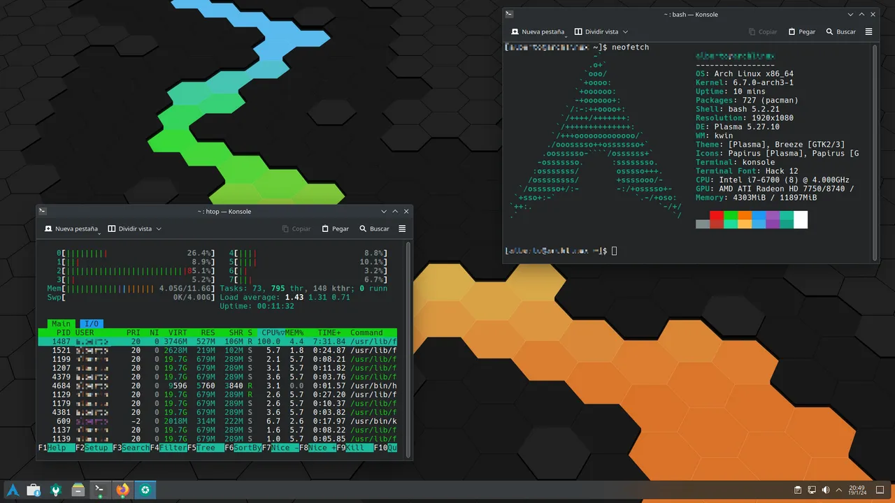This screenshot has height=503, width=895.
Task: Click the htop Konsole title bar window icon
Action: (43, 211)
